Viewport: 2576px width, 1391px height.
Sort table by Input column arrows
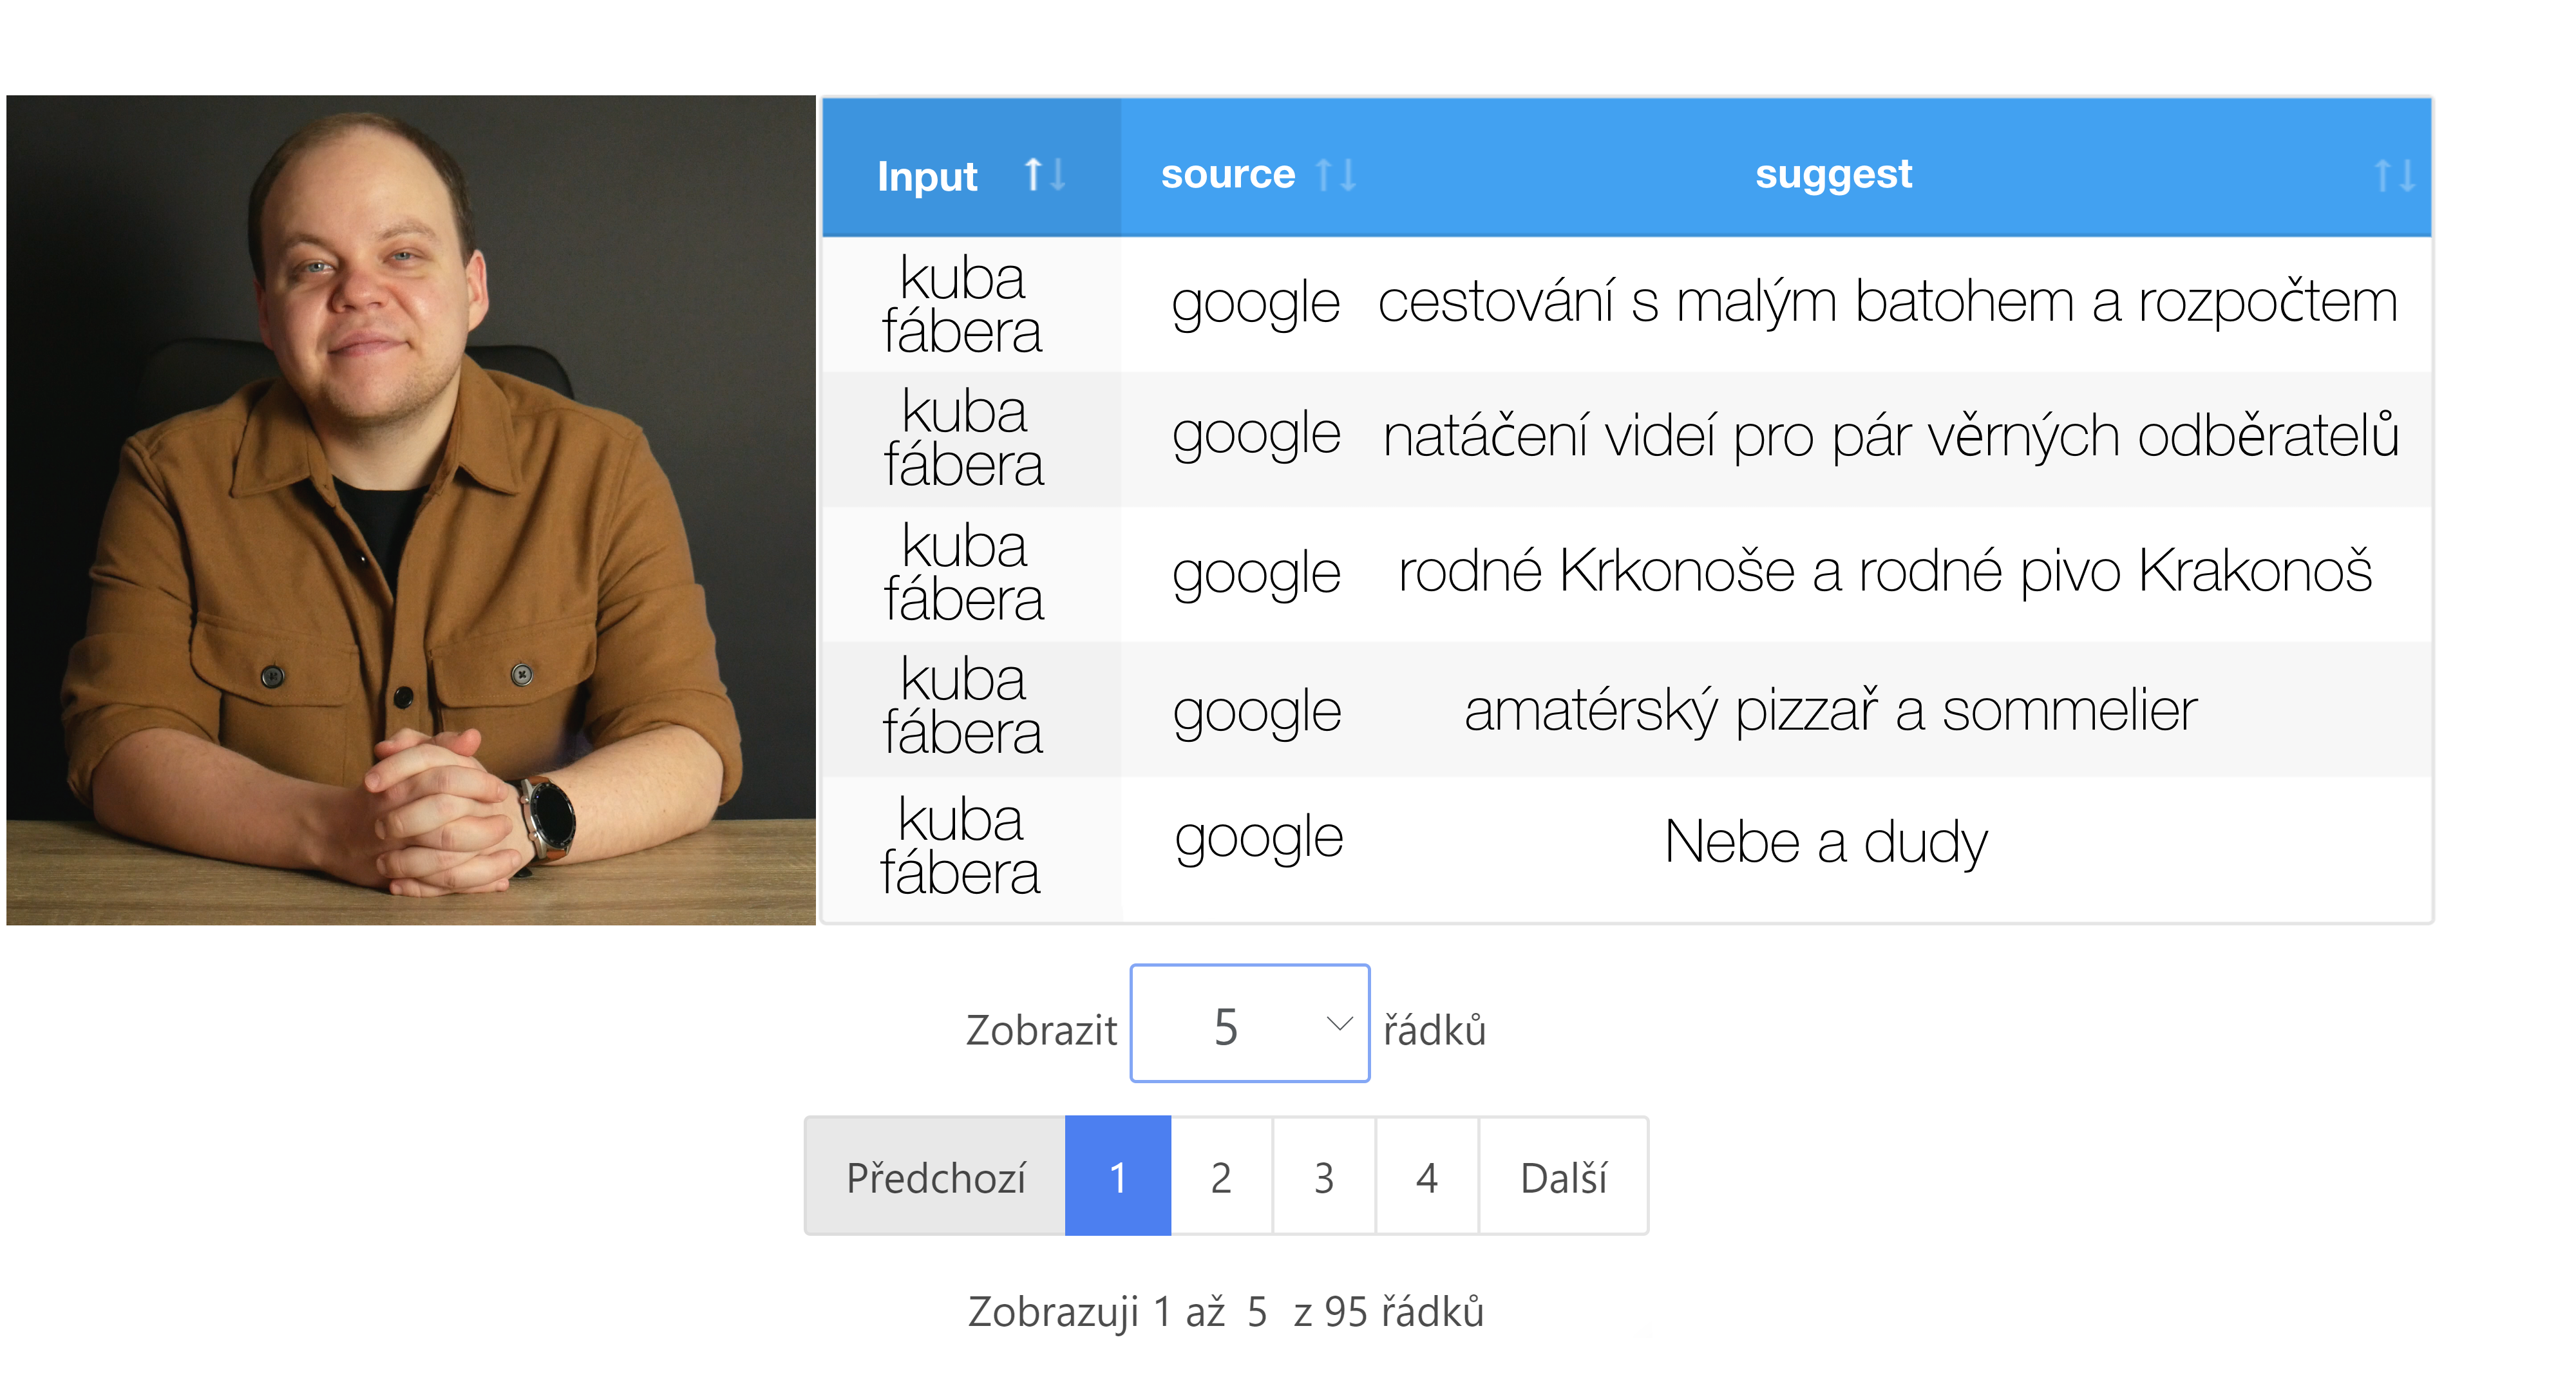(x=1045, y=175)
